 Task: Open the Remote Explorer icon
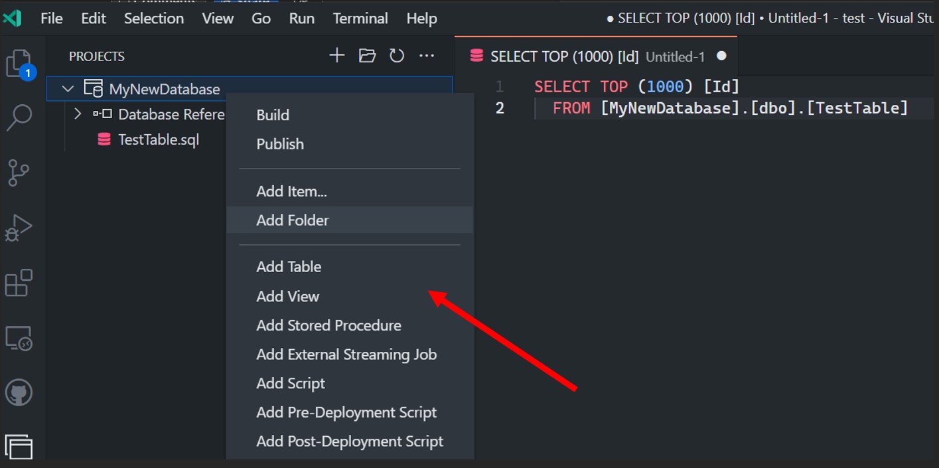tap(19, 338)
